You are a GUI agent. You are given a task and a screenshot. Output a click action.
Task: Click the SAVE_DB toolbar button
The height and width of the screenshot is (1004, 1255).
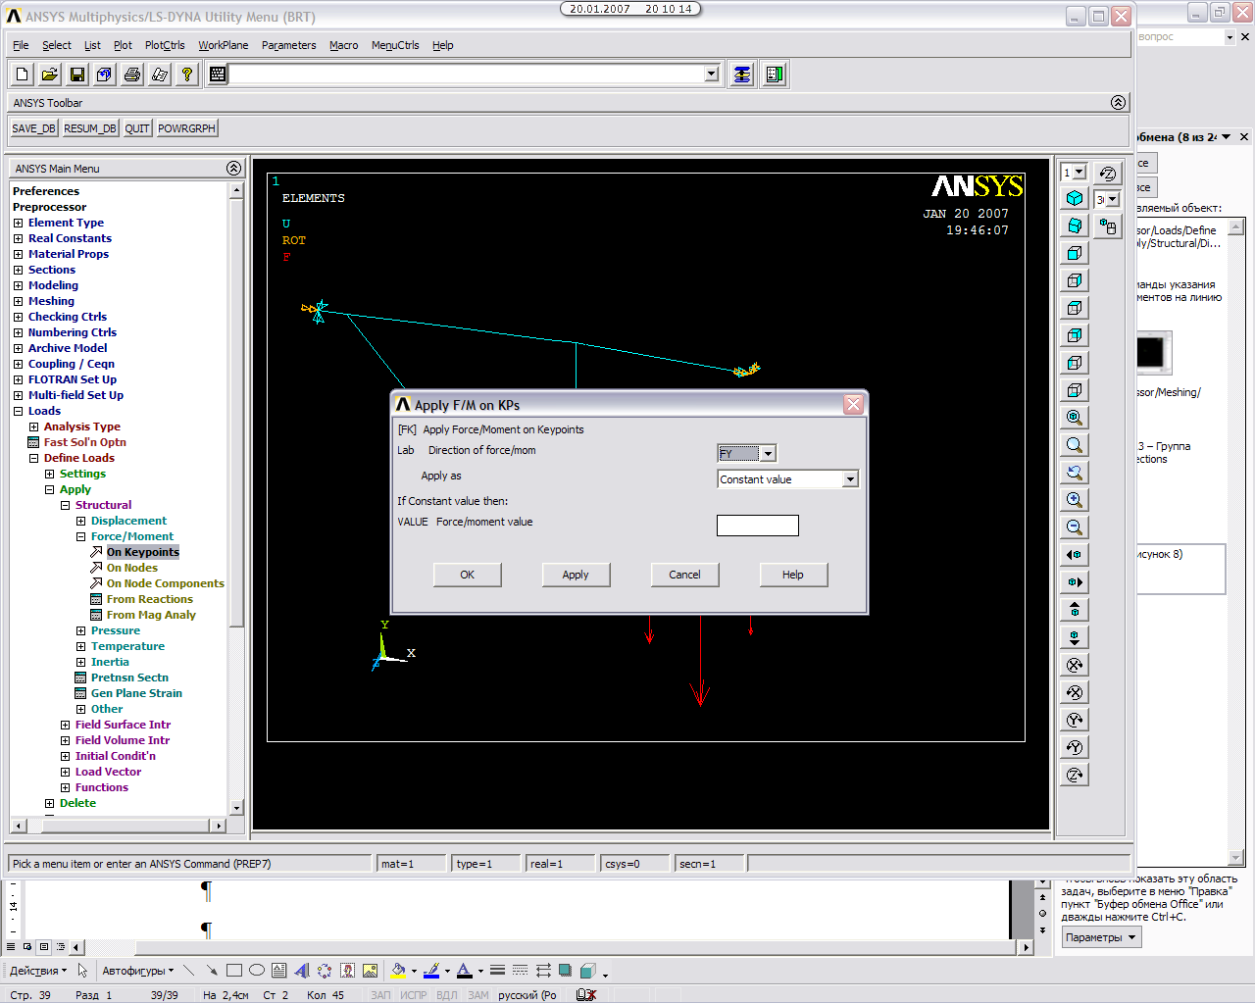33,128
